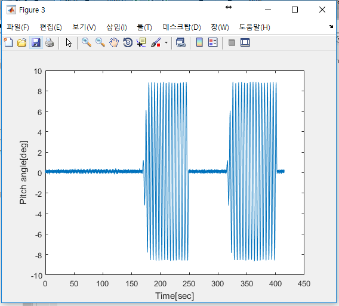
Task: Maximize the Figure 3 window
Action: click(x=295, y=10)
